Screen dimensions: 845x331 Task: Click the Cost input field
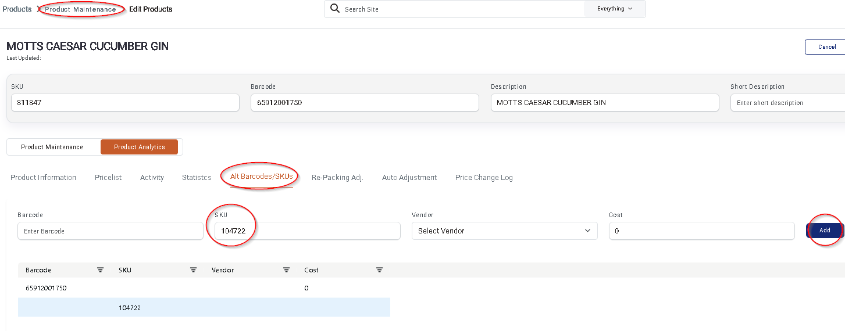[701, 231]
